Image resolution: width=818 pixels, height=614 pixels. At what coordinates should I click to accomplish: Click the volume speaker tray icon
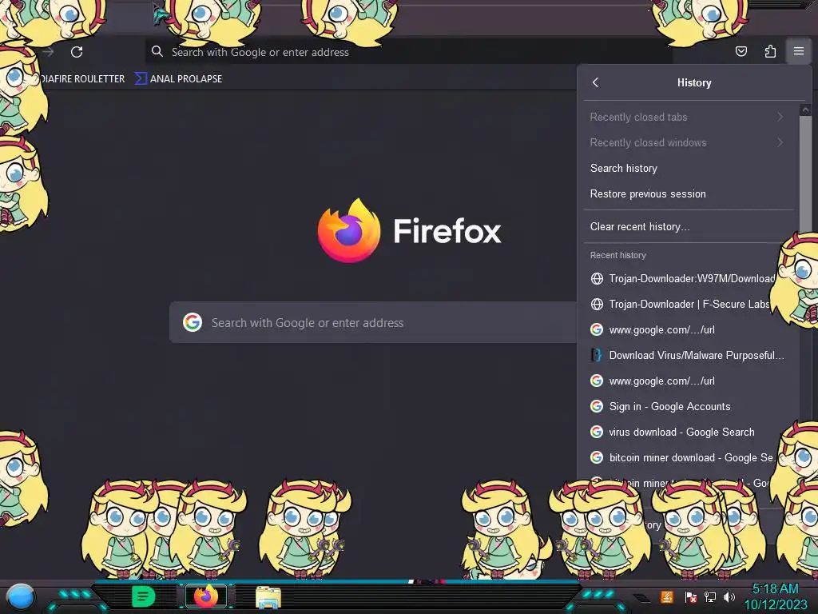(729, 596)
